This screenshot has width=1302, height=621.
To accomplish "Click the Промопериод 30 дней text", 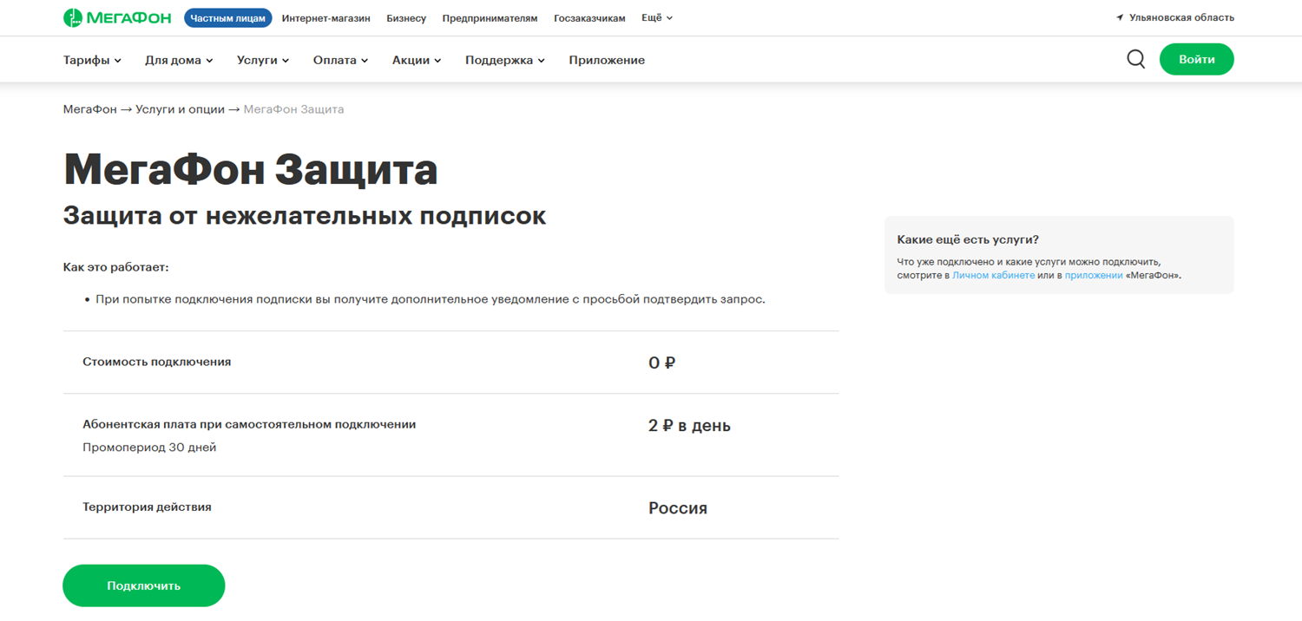I will 149,448.
